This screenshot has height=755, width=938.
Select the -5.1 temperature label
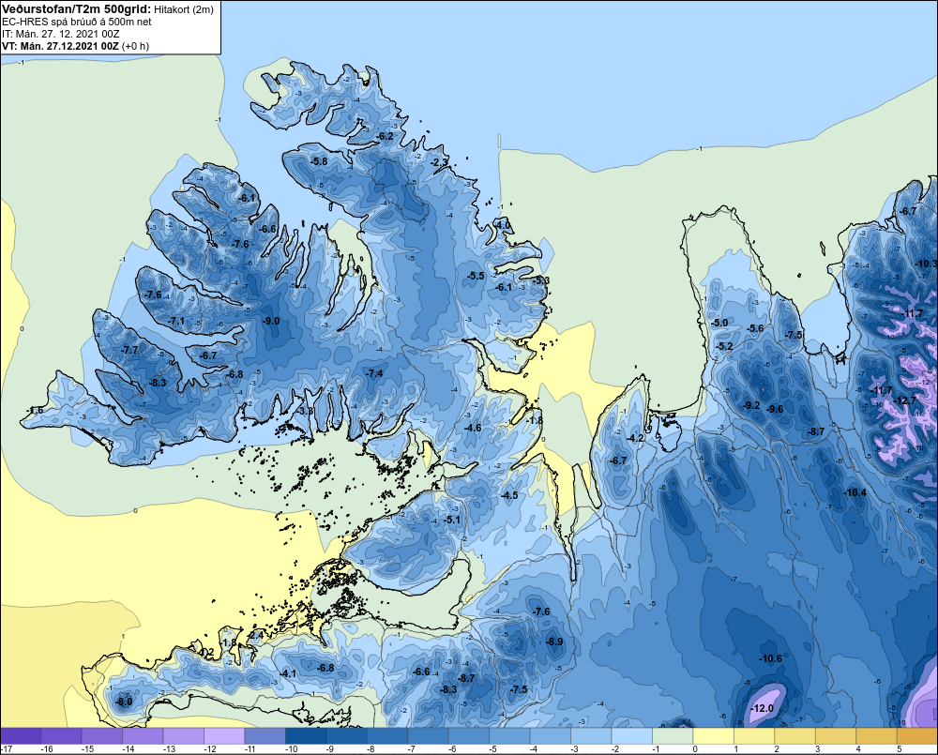pos(453,520)
